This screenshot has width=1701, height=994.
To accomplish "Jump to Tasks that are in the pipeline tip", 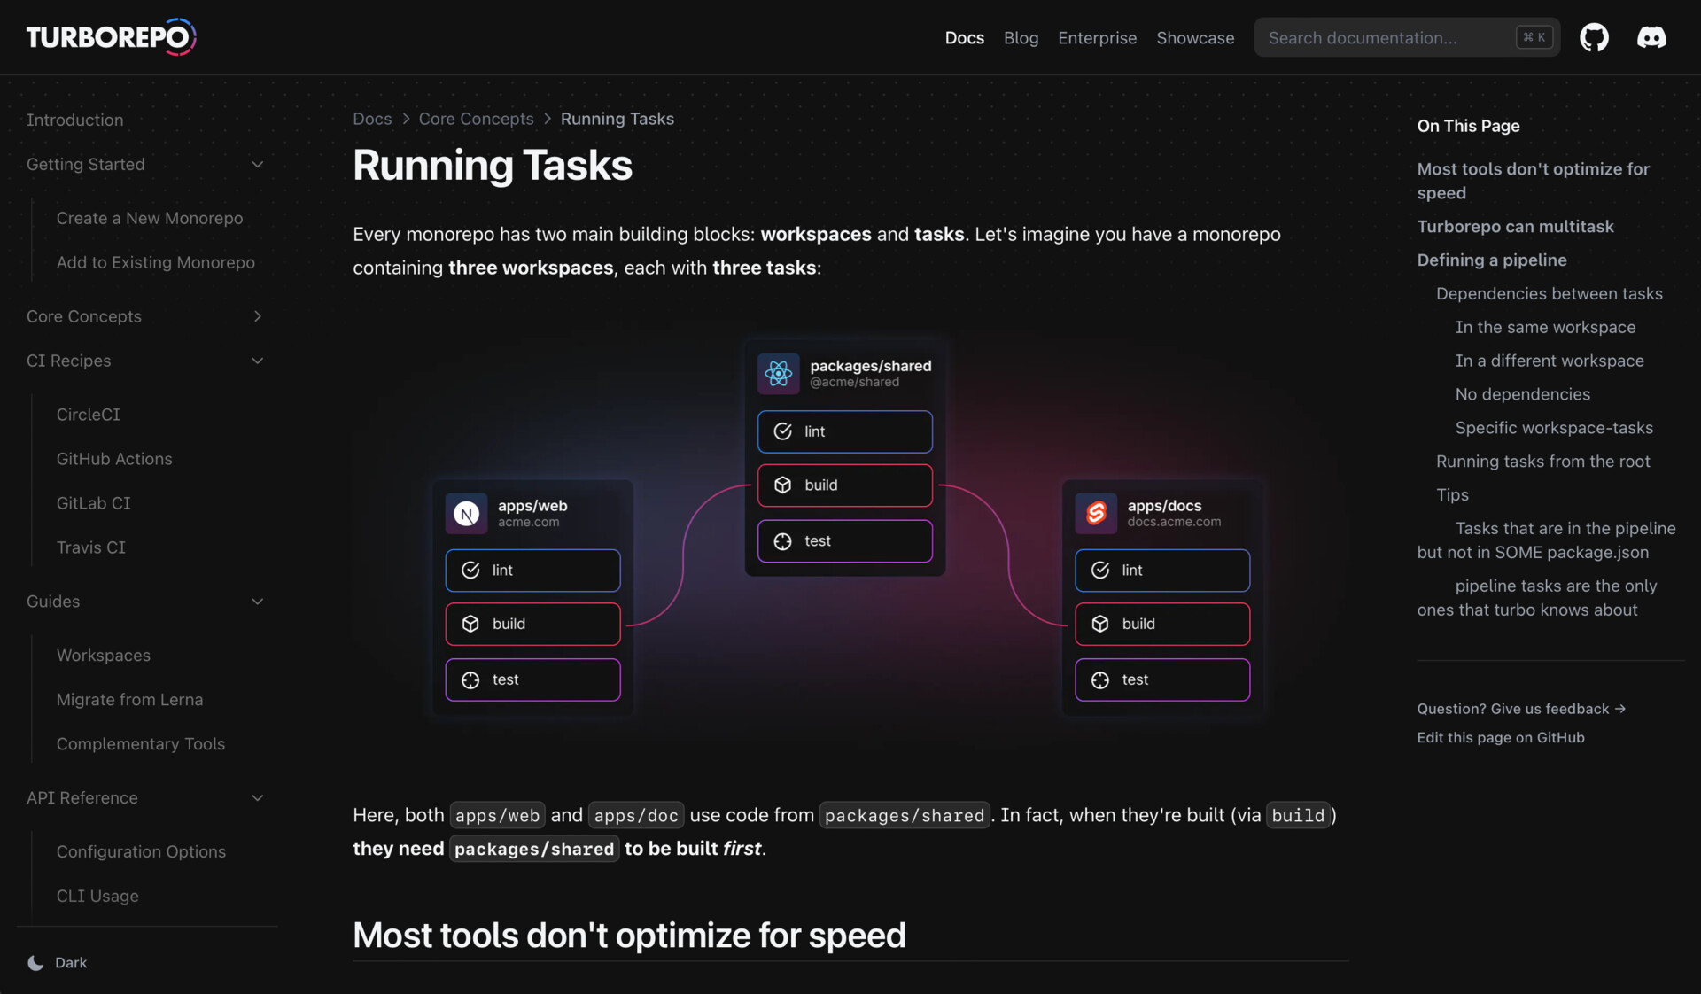I will pyautogui.click(x=1546, y=540).
